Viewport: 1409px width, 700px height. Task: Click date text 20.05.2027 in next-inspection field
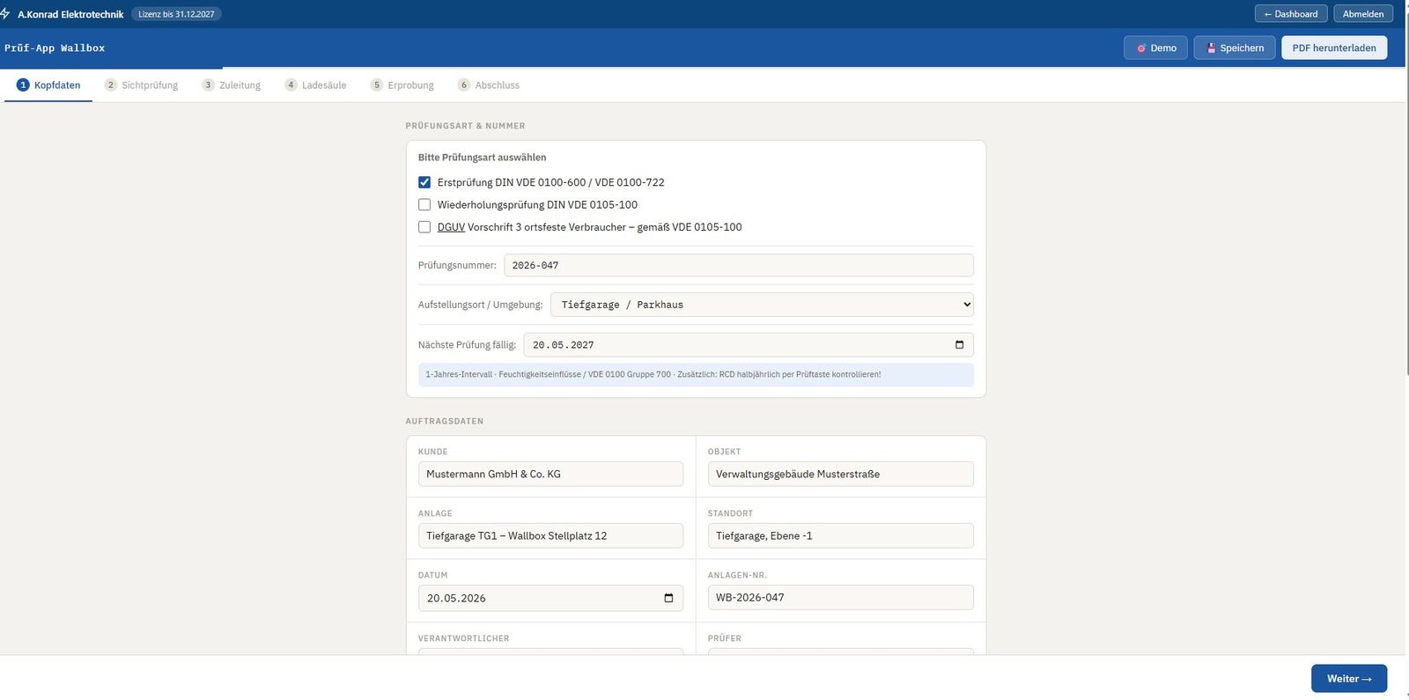click(564, 345)
